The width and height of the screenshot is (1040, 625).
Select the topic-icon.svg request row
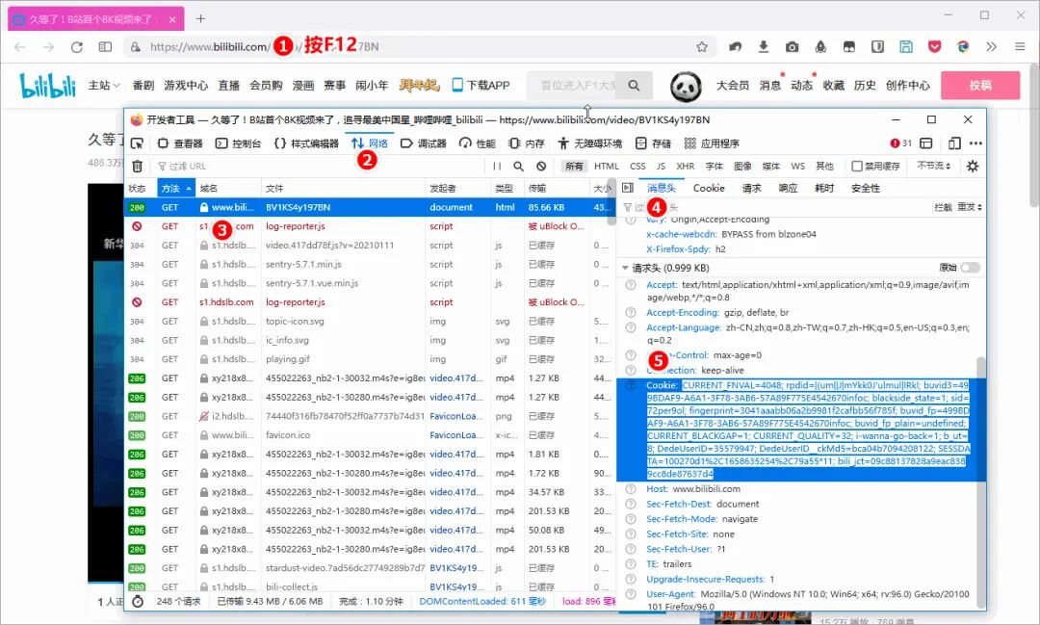point(370,321)
